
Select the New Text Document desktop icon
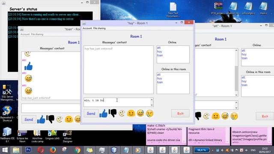pos(173,10)
